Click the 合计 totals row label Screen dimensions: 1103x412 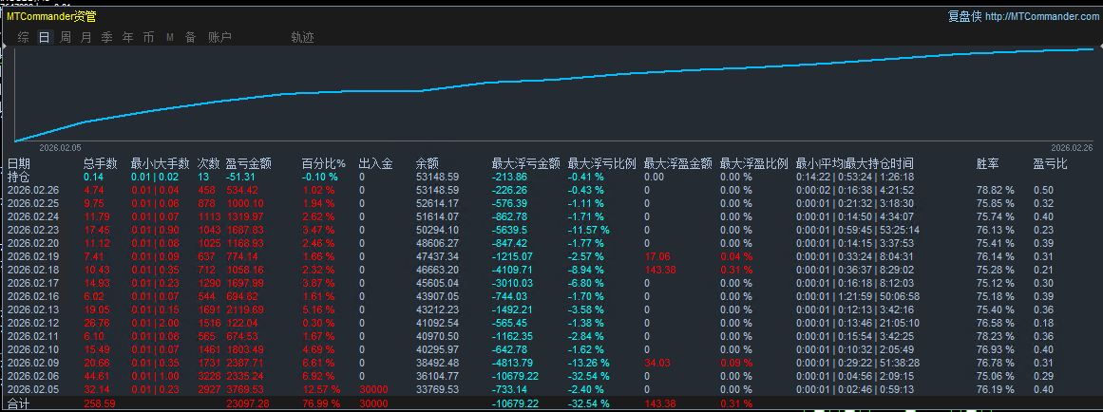19,404
